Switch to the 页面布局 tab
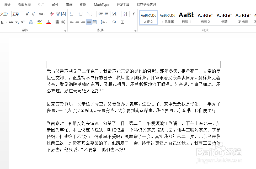256x169 pixels. (24, 4)
